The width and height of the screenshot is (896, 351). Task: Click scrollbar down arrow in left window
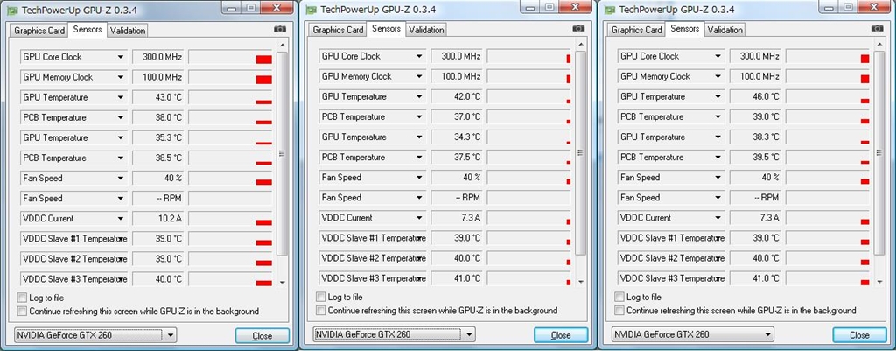282,282
